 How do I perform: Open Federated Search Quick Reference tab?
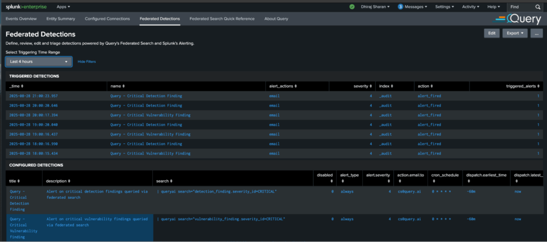(222, 19)
